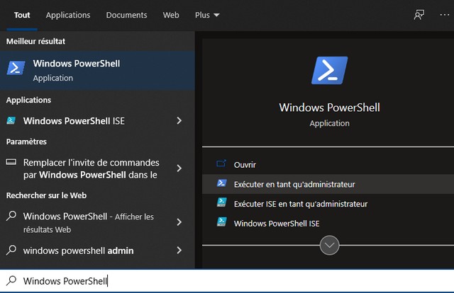Click the Rechercher sur le Web heading
This screenshot has height=293, width=454.
[x=46, y=195]
